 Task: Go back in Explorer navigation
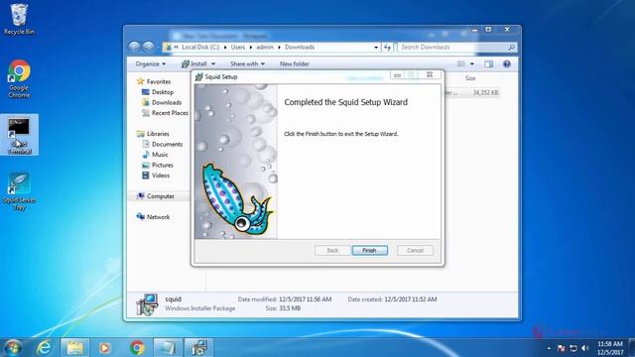135,47
